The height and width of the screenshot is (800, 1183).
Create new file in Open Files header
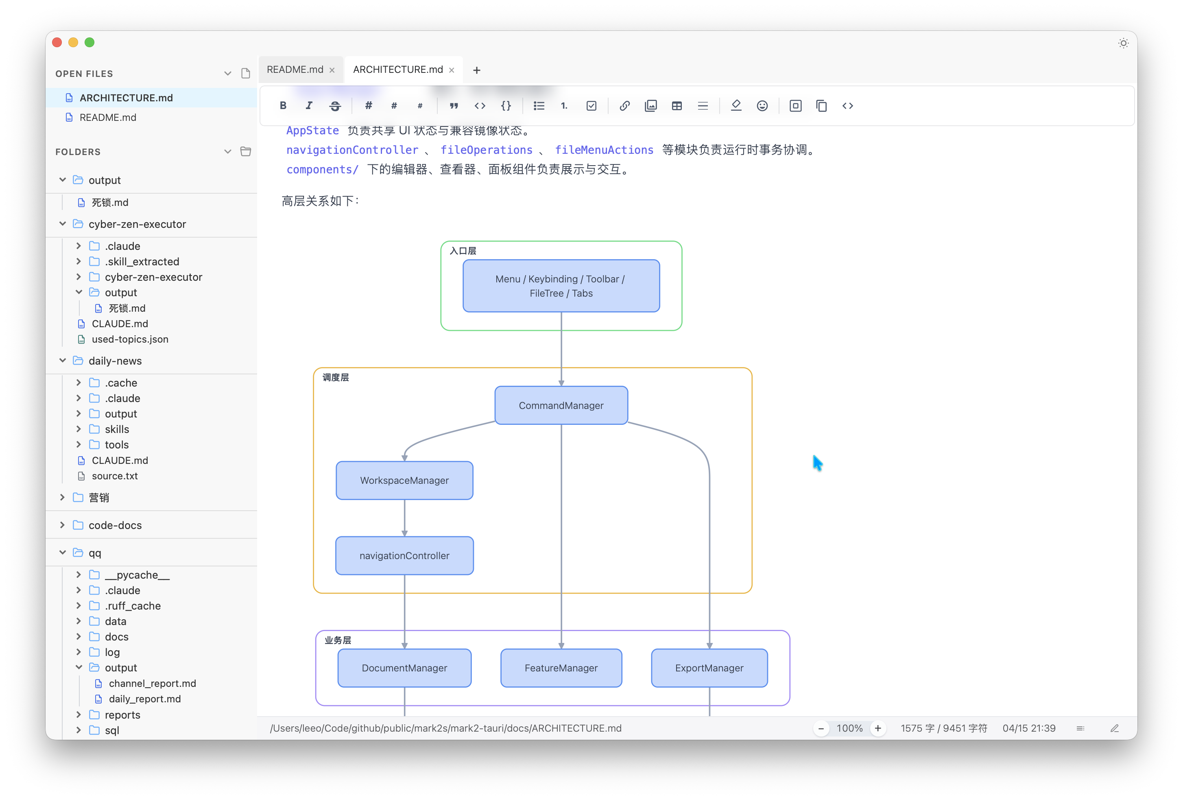point(246,73)
